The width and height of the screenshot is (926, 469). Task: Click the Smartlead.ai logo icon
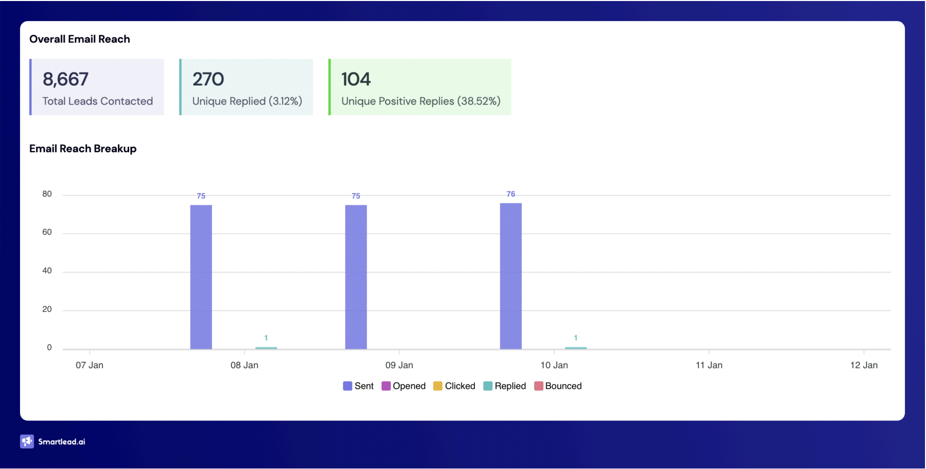pyautogui.click(x=27, y=441)
